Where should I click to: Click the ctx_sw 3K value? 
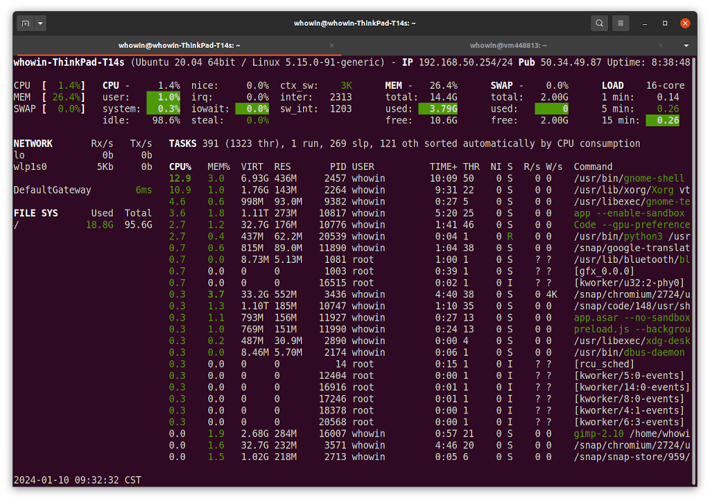pos(347,85)
